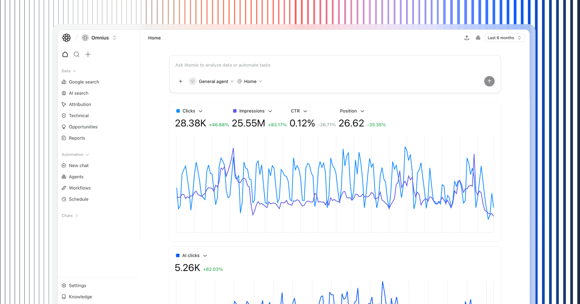
Task: Click the Schedule clock icon
Action: pos(64,199)
